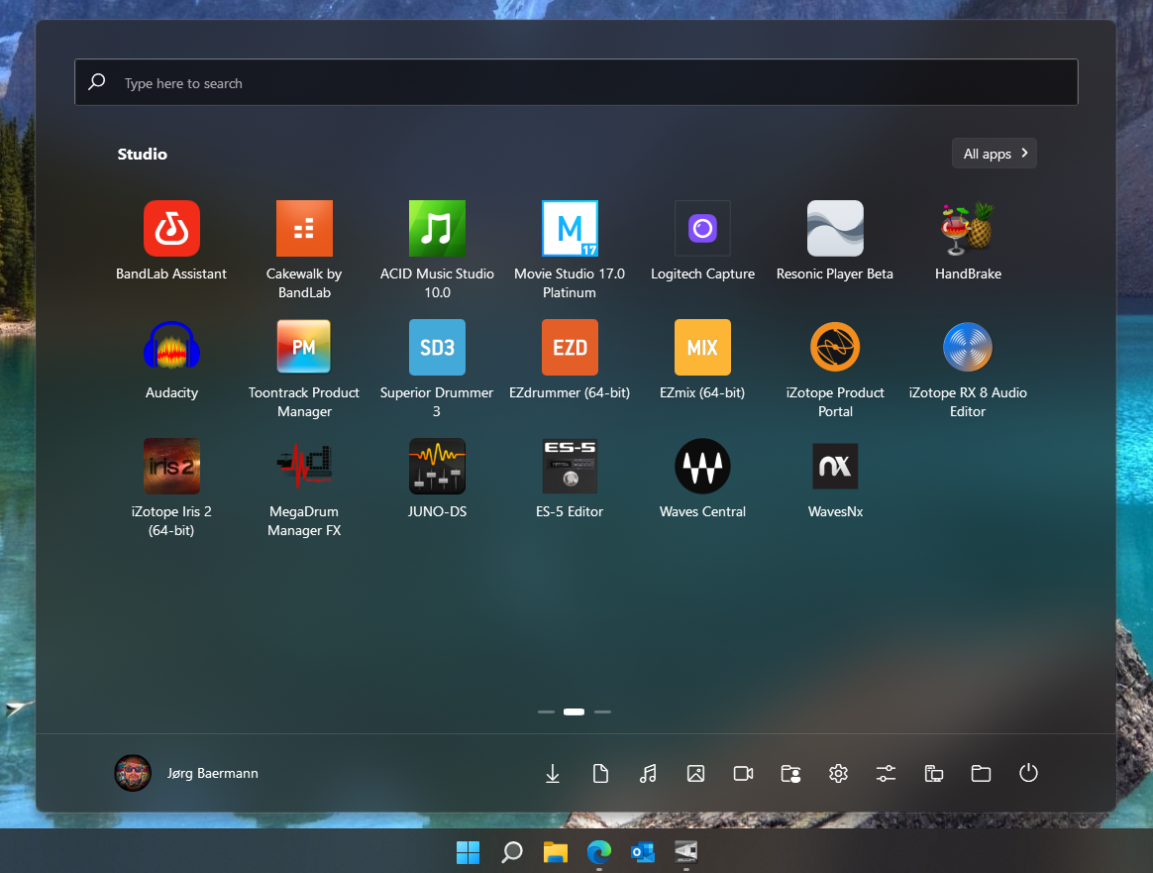Screen dimensions: 1153x873
Task: Launch Resonic Player Beta
Action: 835,229
